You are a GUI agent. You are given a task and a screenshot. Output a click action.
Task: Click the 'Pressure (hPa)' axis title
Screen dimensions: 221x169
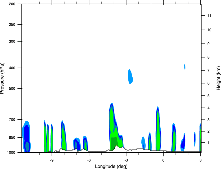pyautogui.click(x=2, y=78)
